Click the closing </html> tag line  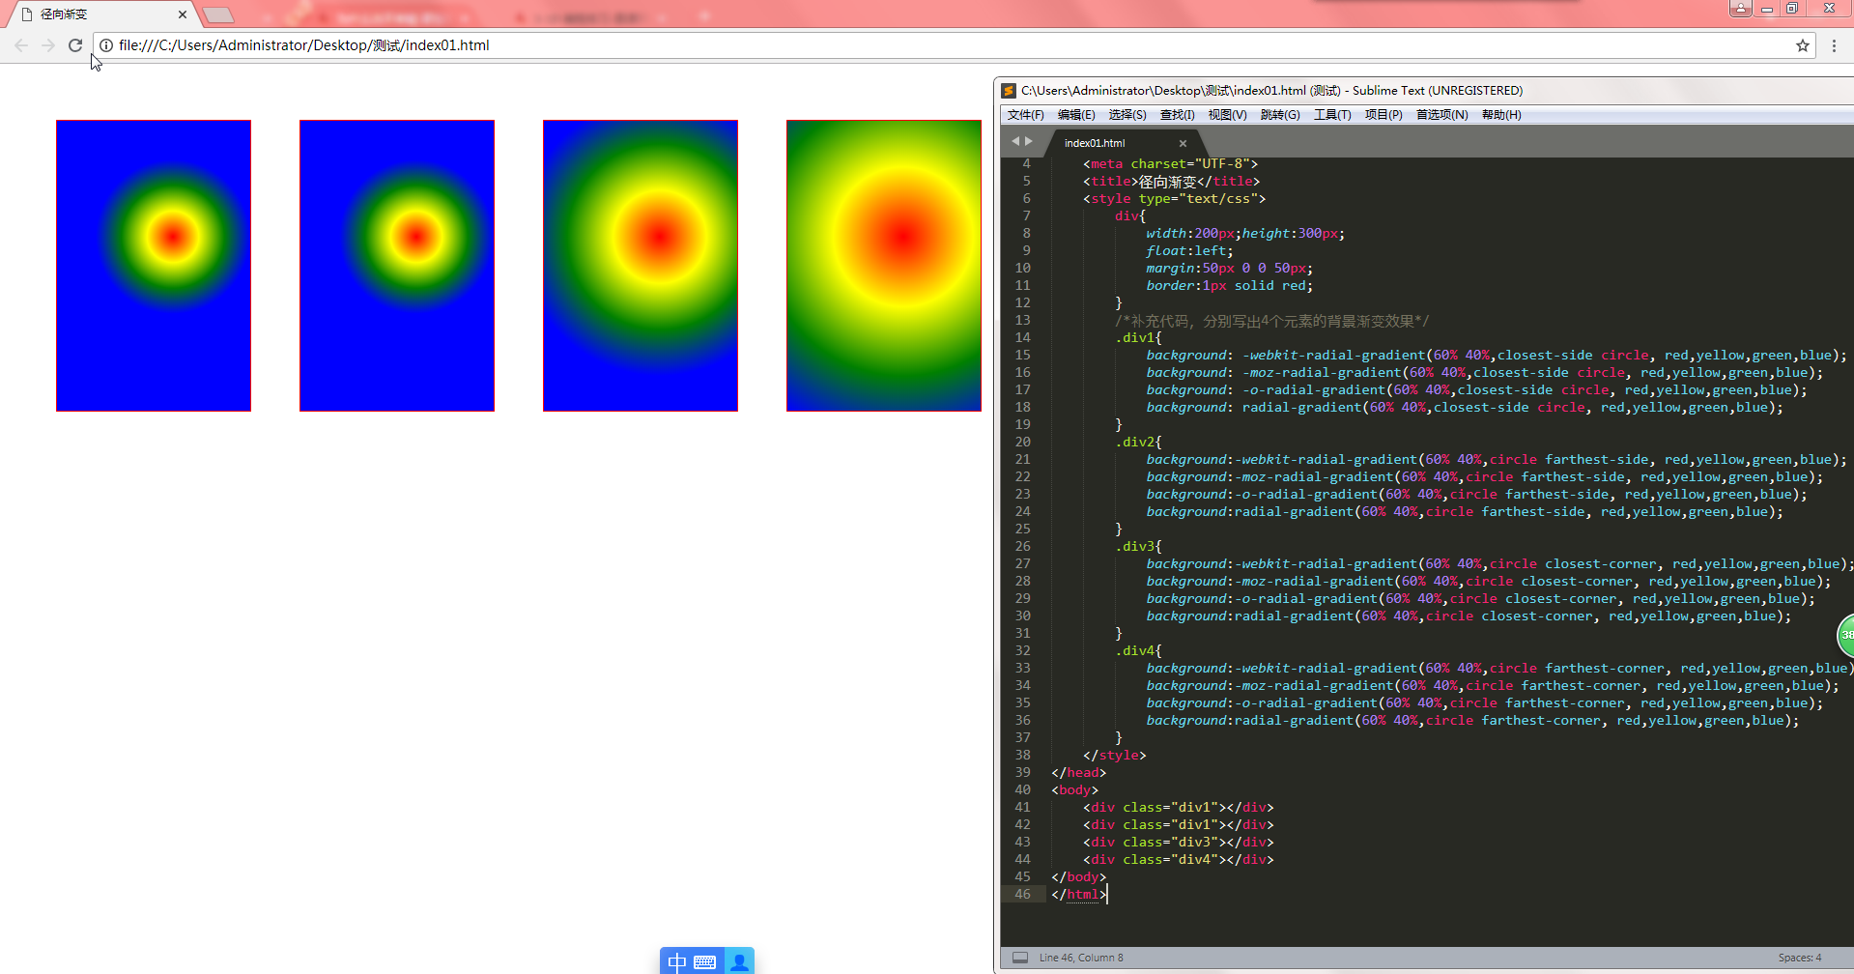coord(1078,895)
